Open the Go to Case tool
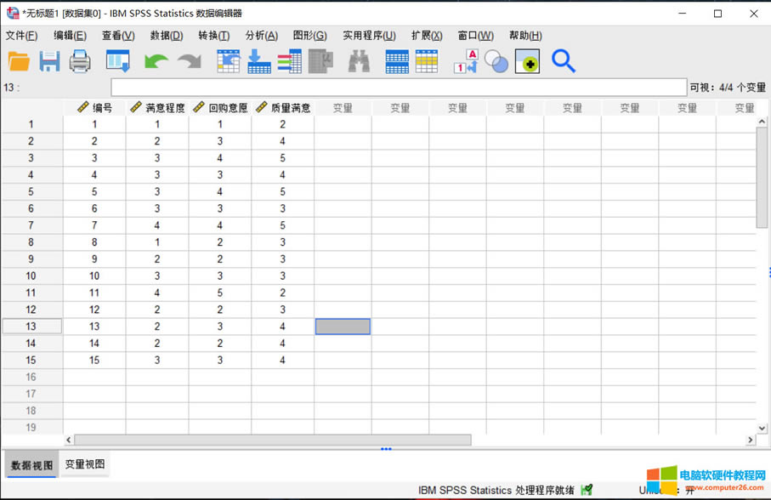This screenshot has width=771, height=500. pyautogui.click(x=228, y=61)
